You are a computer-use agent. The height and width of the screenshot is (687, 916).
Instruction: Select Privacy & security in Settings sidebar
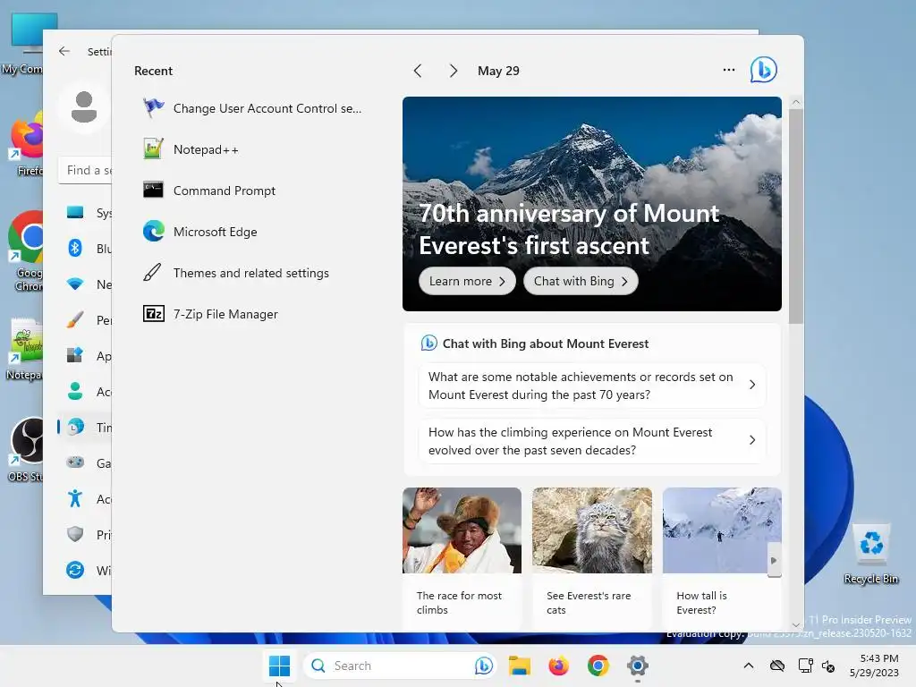click(87, 534)
